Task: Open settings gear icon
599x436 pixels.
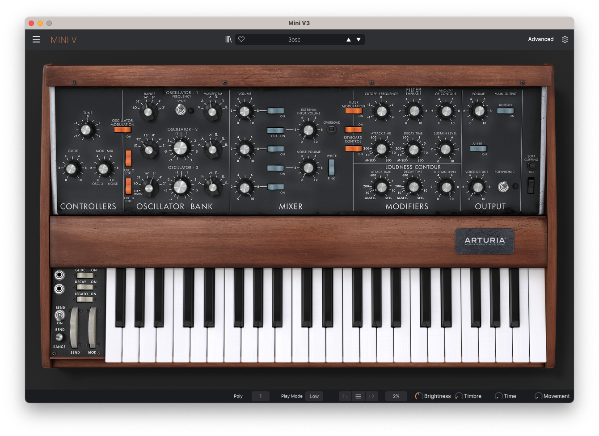Action: point(565,39)
